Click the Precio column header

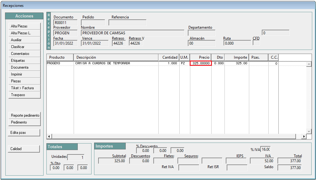[x=201, y=57]
